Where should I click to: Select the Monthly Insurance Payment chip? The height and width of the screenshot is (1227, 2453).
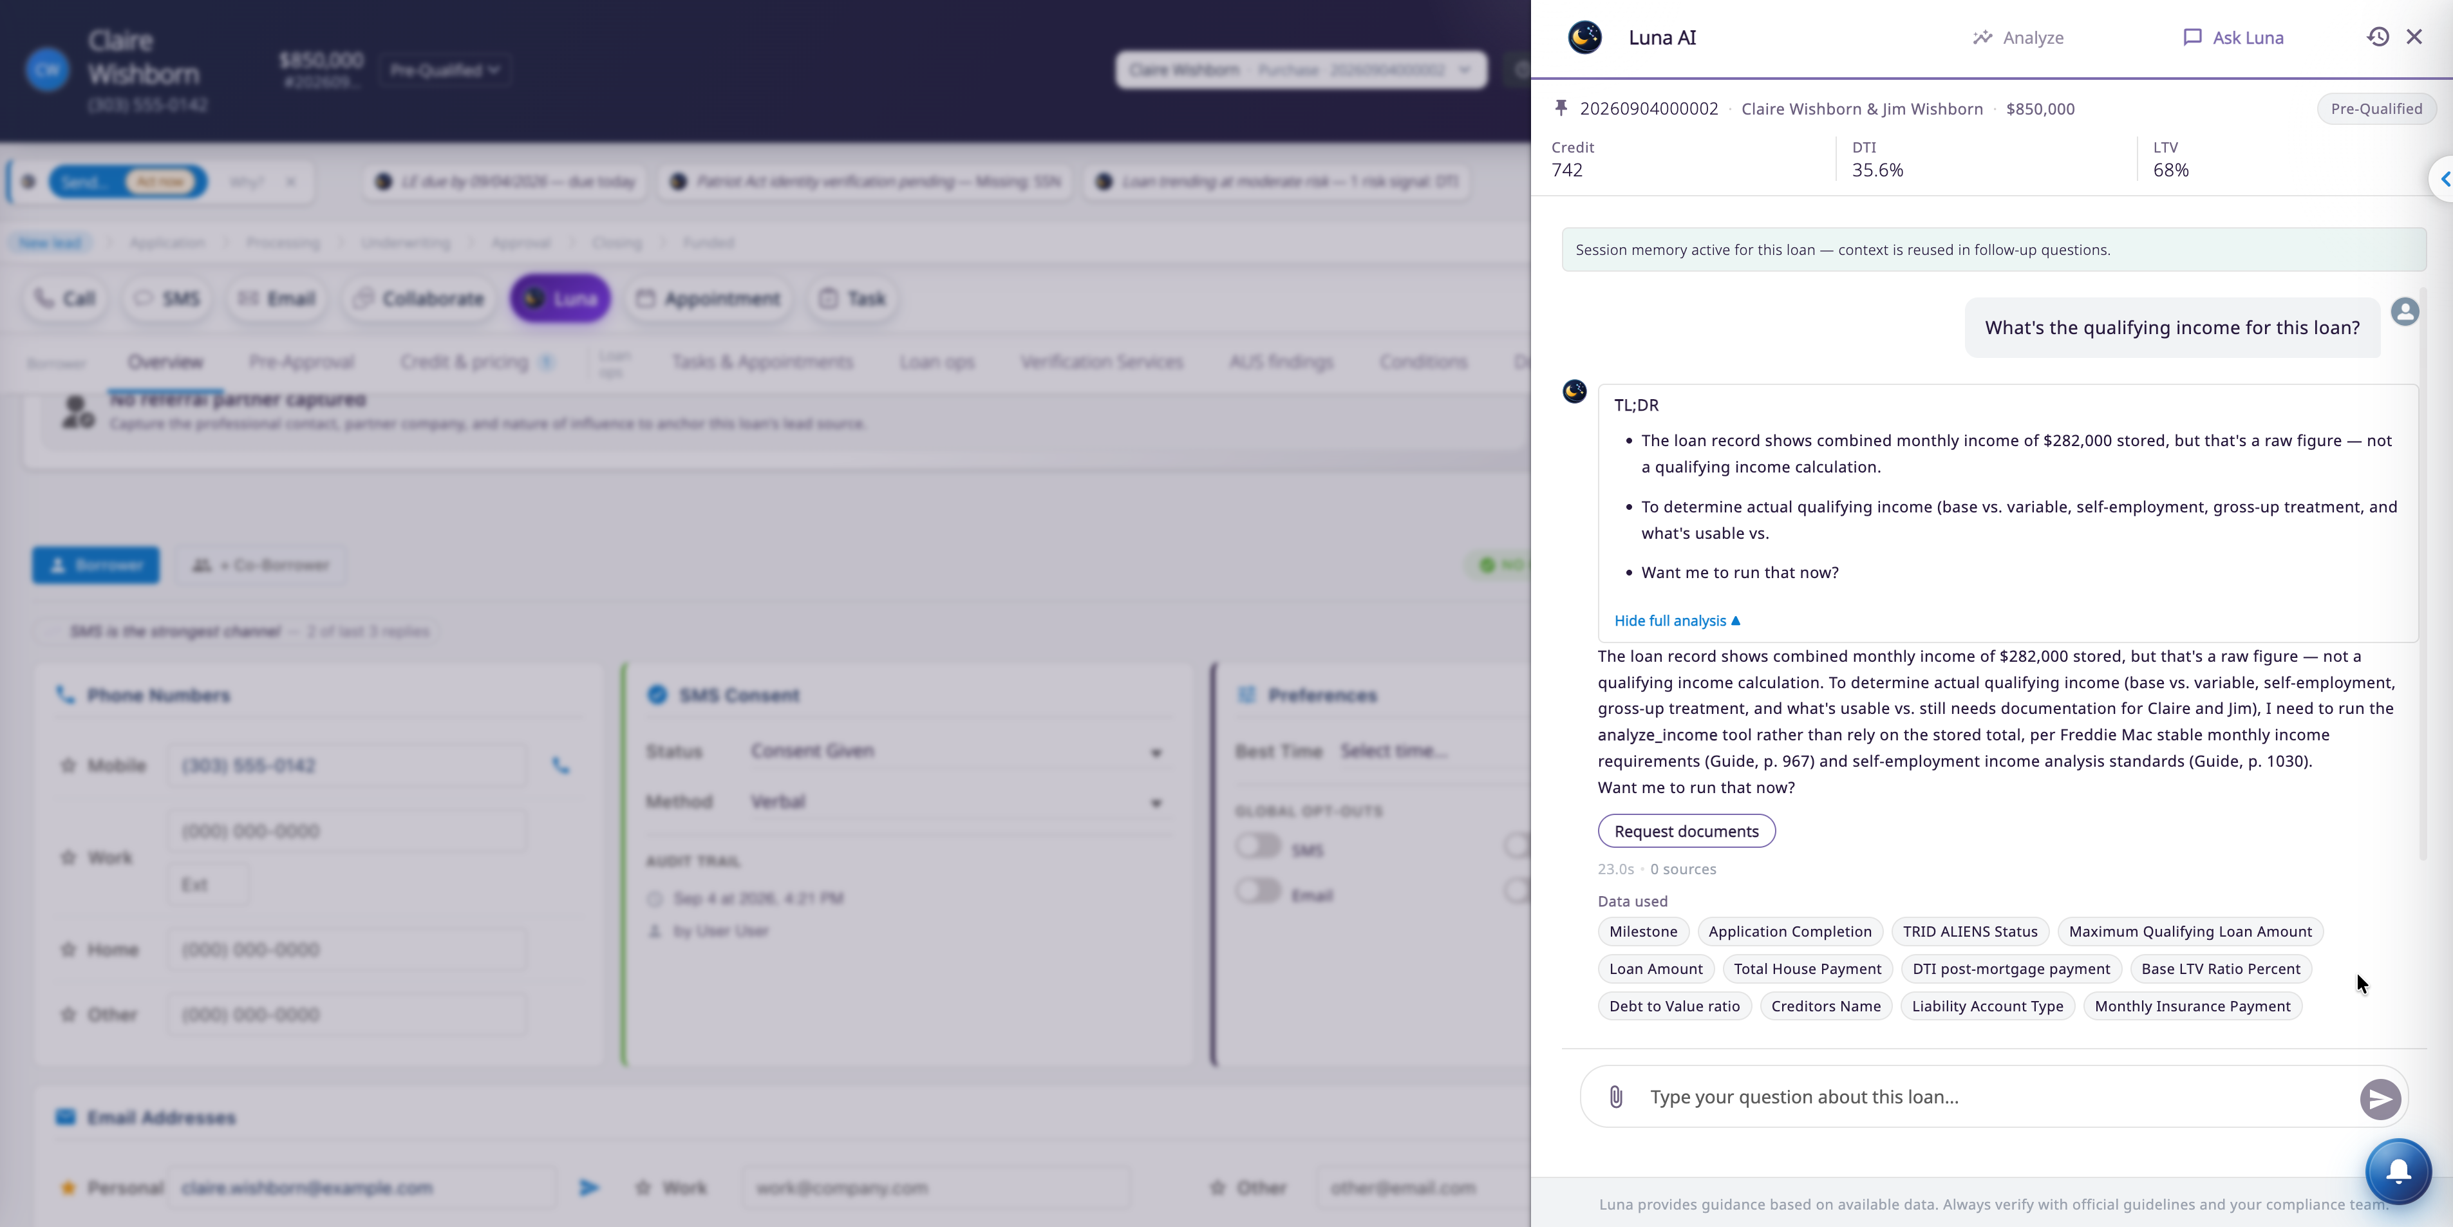2192,1006
